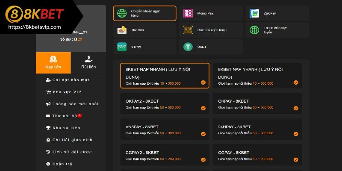Click the 24HPAY - 8KBET channel title
Screen dimensions: 342x171
234,127
